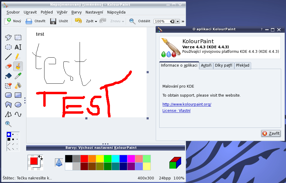The height and width of the screenshot is (183, 286).
Task: Choose the large backslash brush shape
Action: pos(9,149)
